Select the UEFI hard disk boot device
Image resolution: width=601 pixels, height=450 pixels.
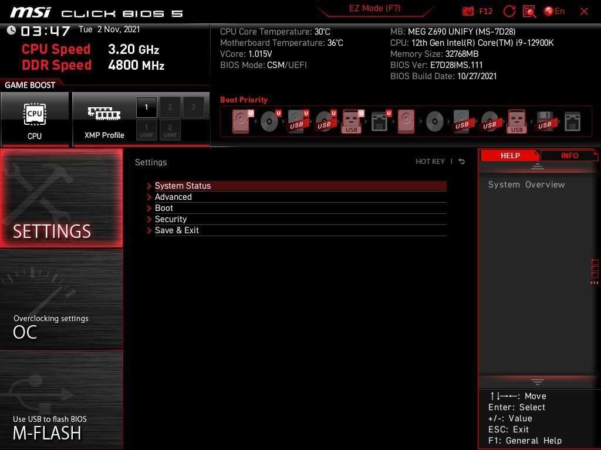[242, 121]
